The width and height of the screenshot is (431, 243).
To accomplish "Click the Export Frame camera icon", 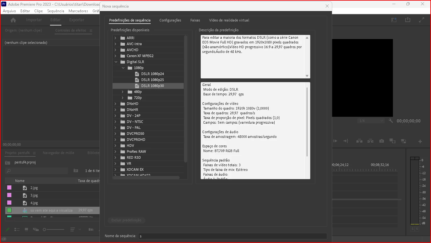I will point(382,141).
